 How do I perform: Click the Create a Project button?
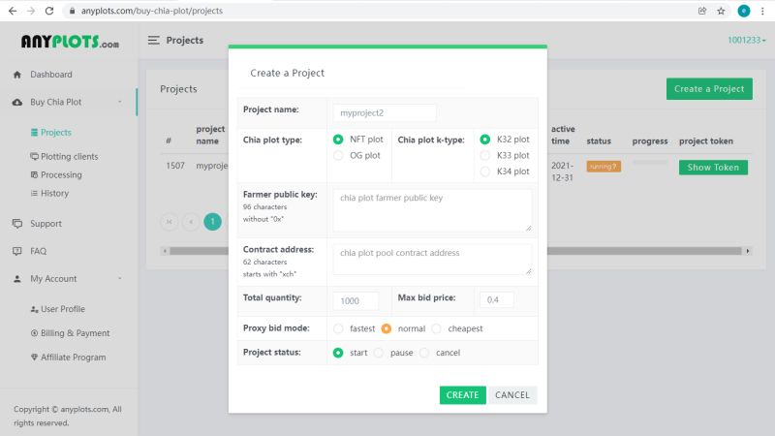coord(709,89)
